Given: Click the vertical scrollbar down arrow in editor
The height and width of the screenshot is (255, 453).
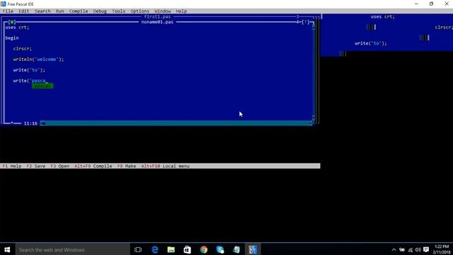Looking at the screenshot, I should click(x=314, y=118).
